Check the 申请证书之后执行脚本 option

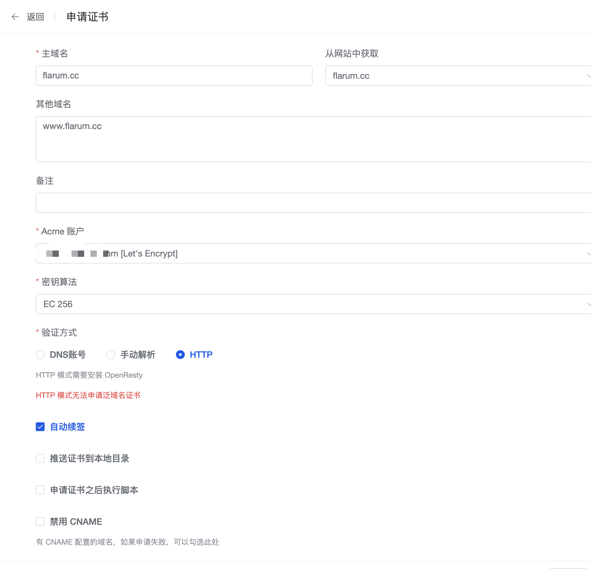pos(40,490)
